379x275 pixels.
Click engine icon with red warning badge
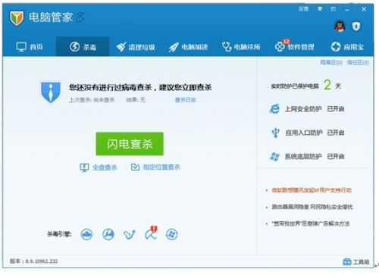tap(151, 233)
